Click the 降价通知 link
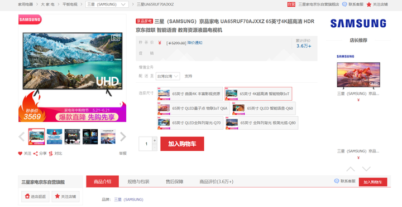The image size is (402, 207). pos(195,43)
